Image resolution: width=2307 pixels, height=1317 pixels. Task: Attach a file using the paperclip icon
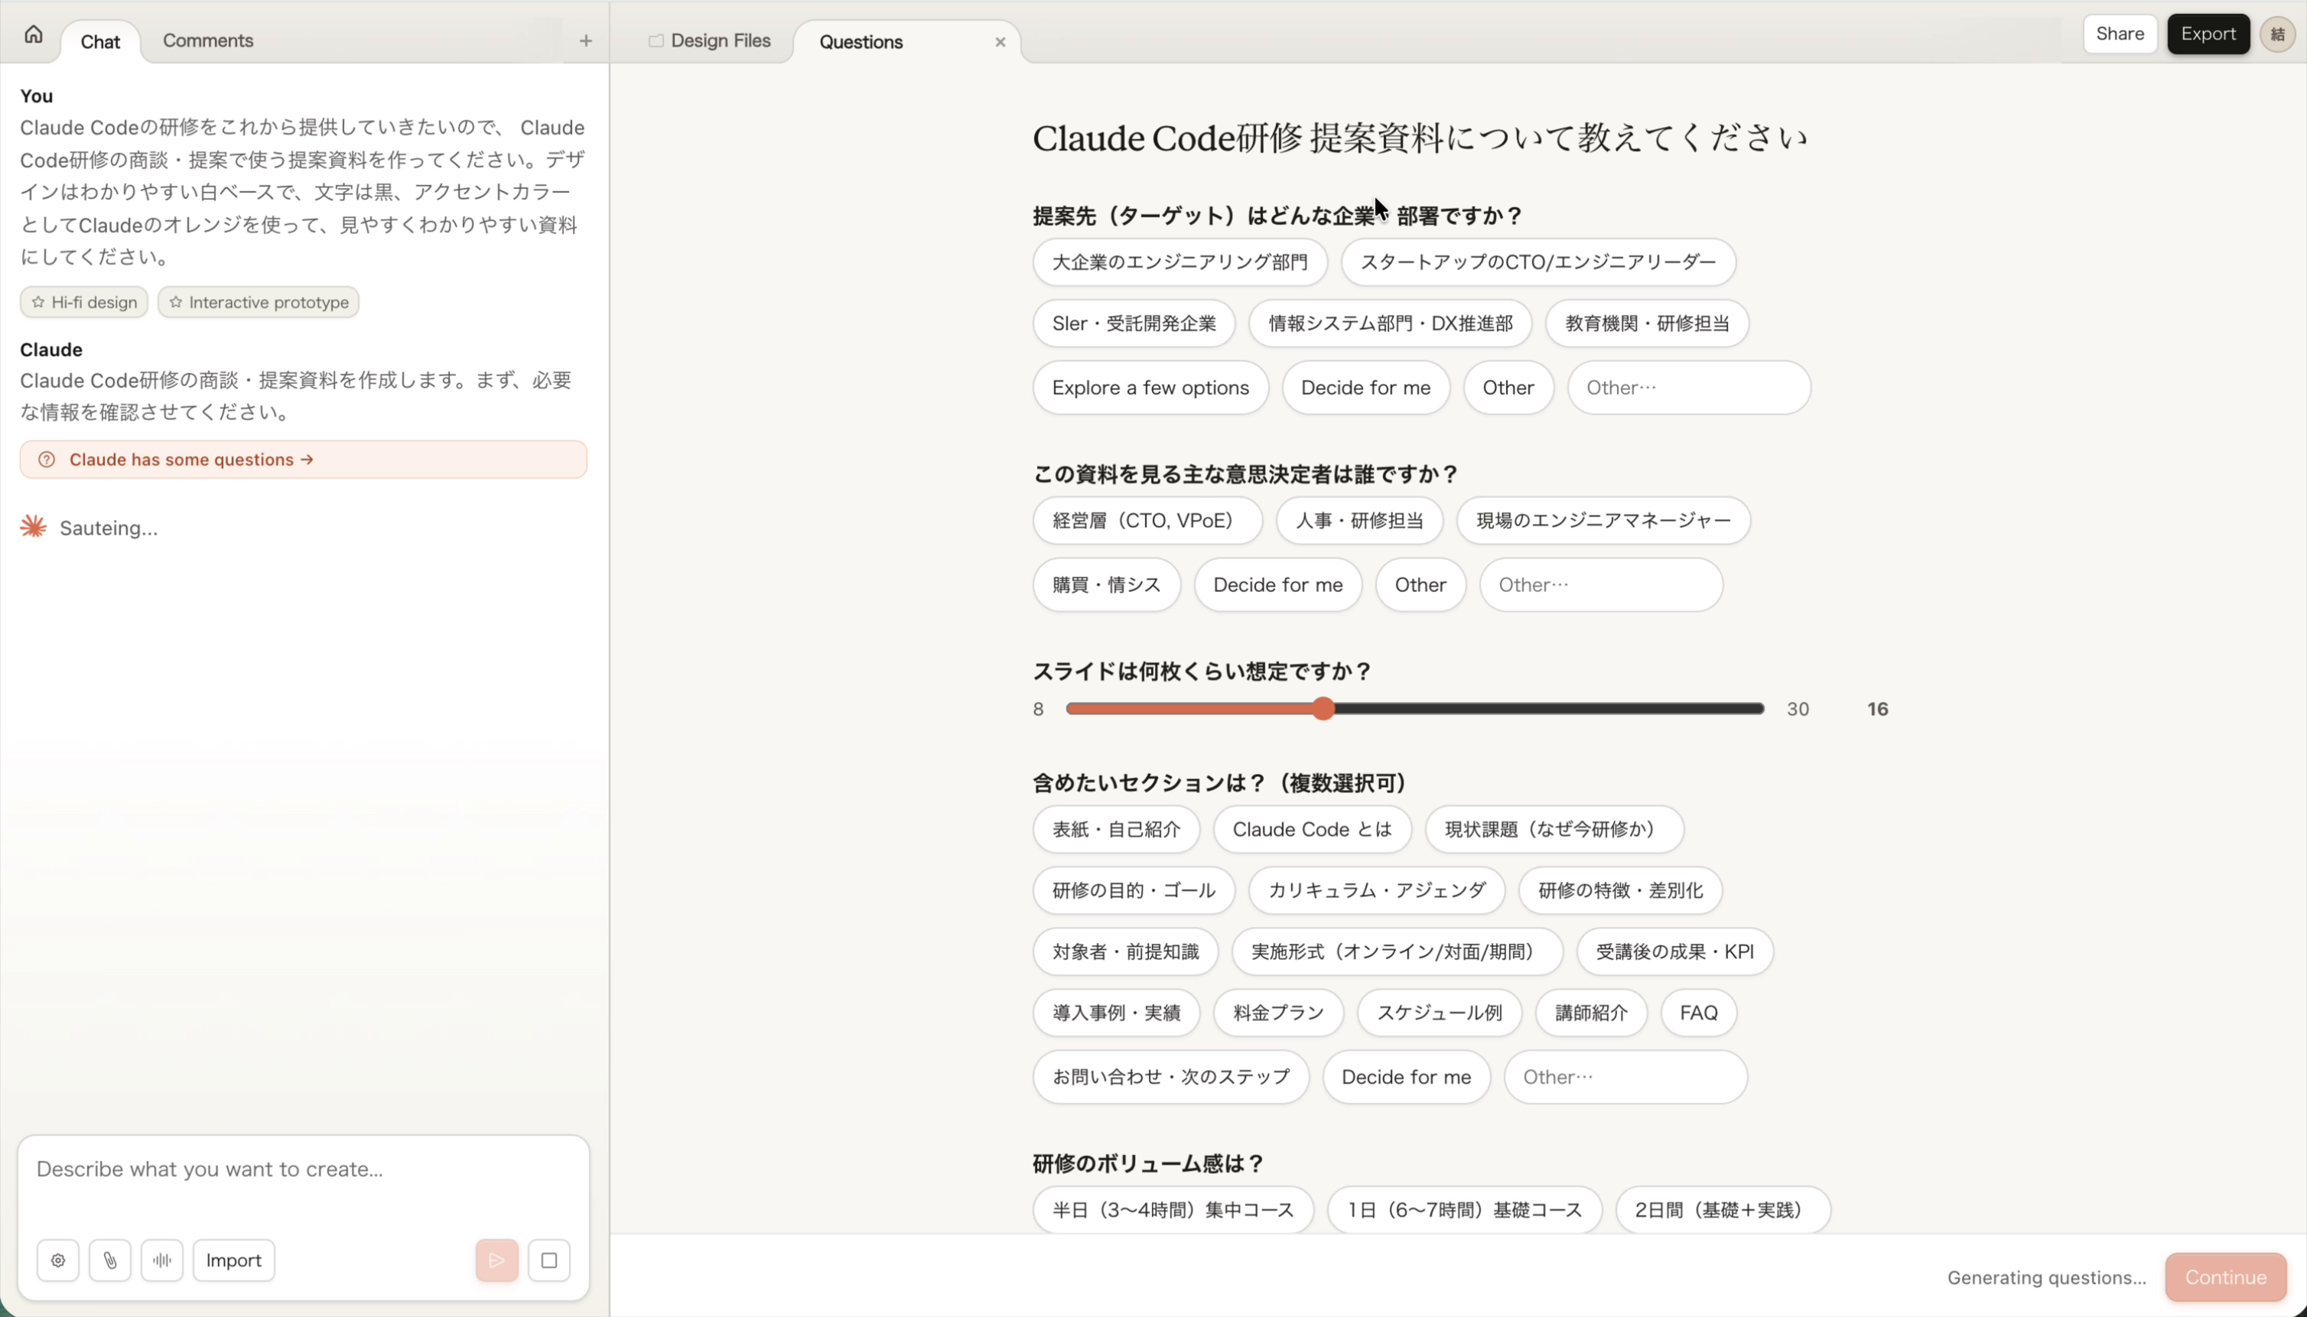pos(110,1260)
